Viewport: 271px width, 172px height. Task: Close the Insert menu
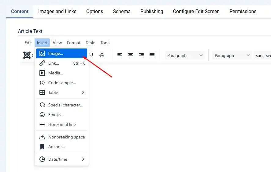coord(42,43)
